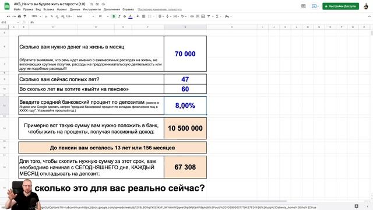373x210 pixels.
Task: Select the monthly deposit cell 67 308
Action: click(185, 167)
